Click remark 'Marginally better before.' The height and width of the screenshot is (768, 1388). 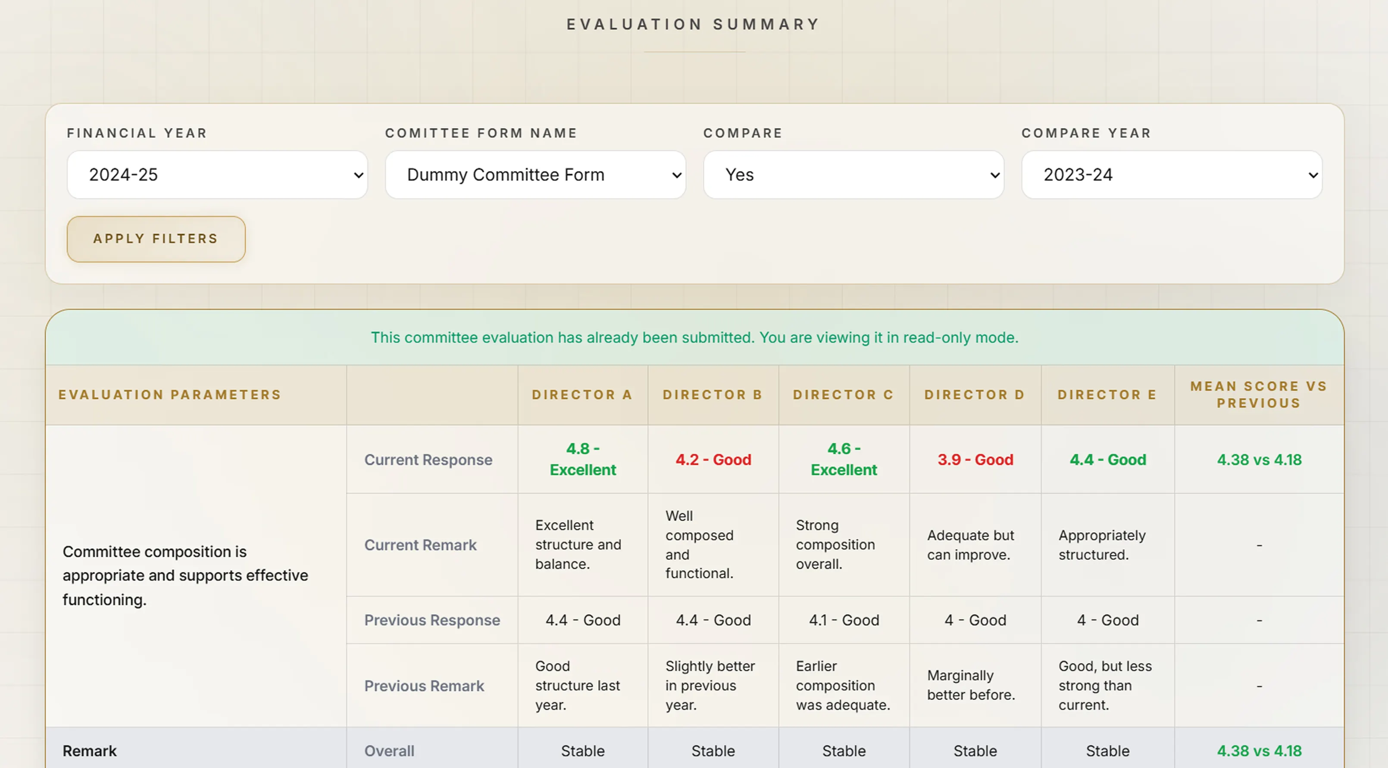[x=971, y=685]
